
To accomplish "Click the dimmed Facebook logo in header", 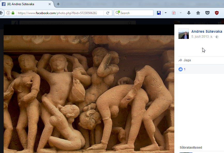I will tap(14, 23).
